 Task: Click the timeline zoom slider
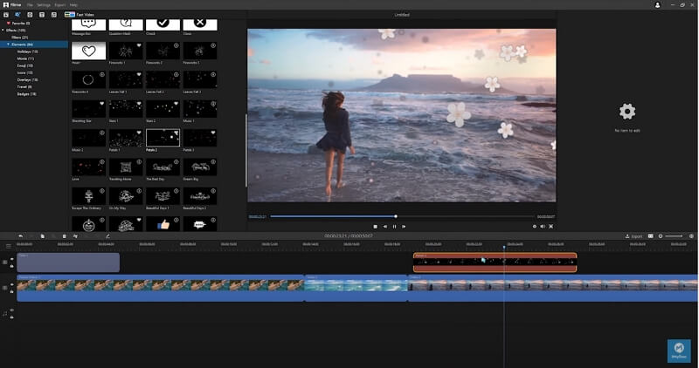[x=674, y=236]
